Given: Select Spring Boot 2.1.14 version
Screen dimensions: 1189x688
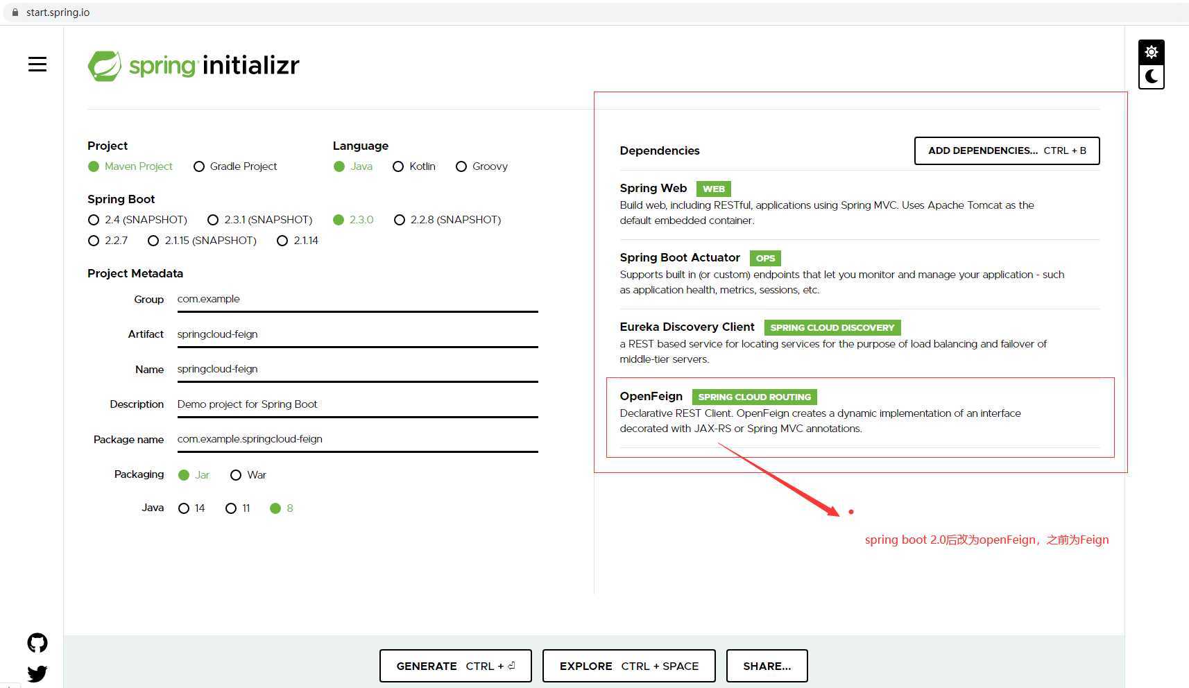Looking at the screenshot, I should (x=298, y=241).
